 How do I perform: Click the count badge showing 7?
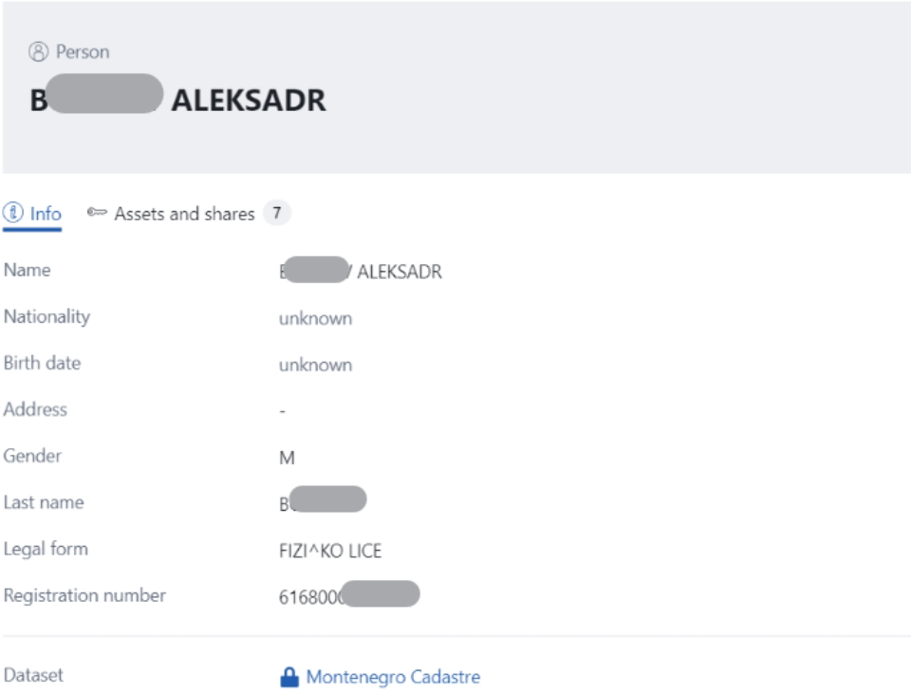(276, 214)
